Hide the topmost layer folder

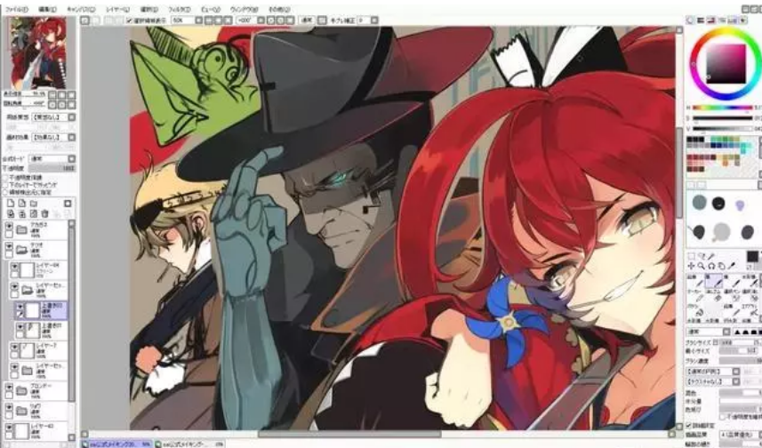9,226
